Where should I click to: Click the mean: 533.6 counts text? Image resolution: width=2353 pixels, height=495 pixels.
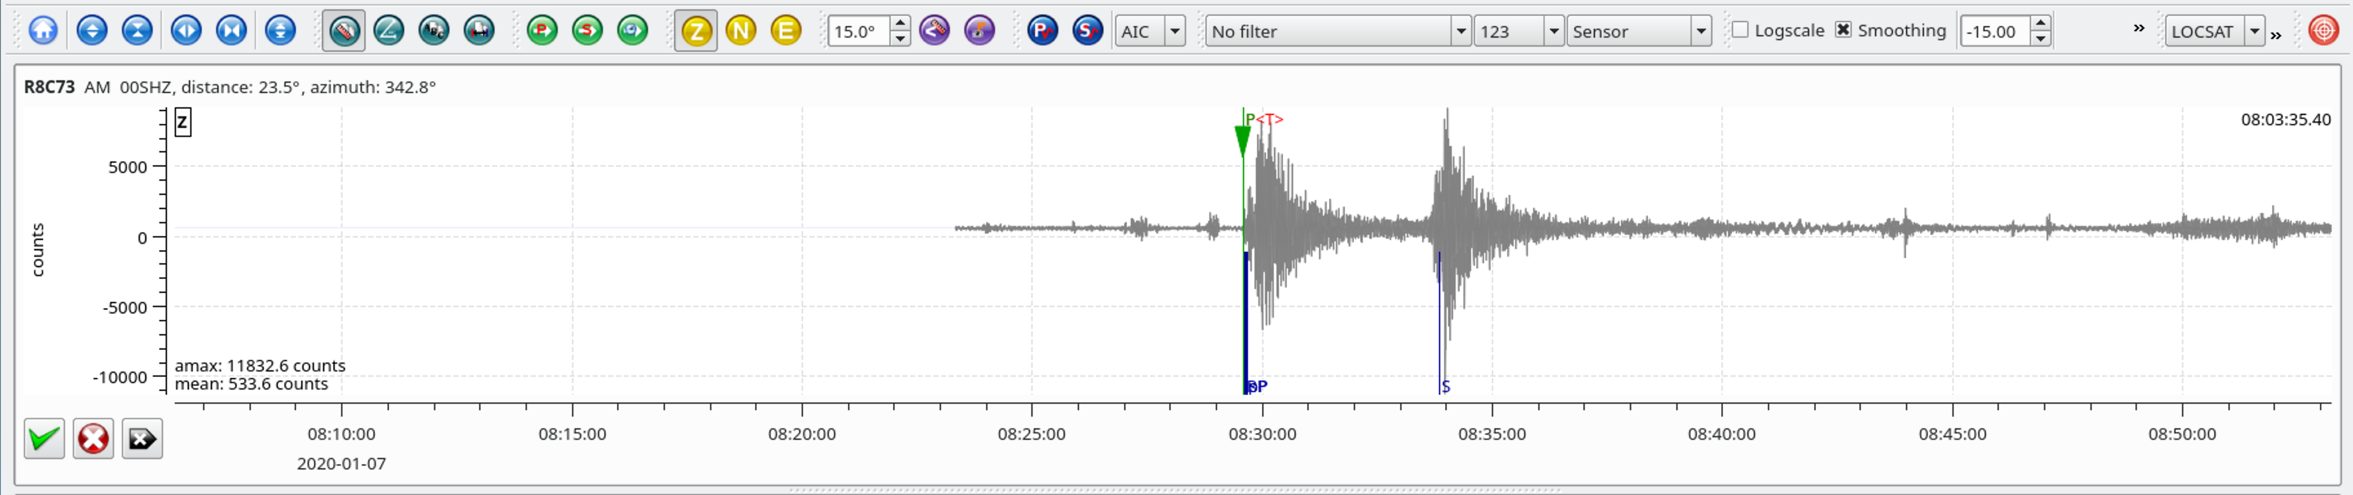click(251, 384)
